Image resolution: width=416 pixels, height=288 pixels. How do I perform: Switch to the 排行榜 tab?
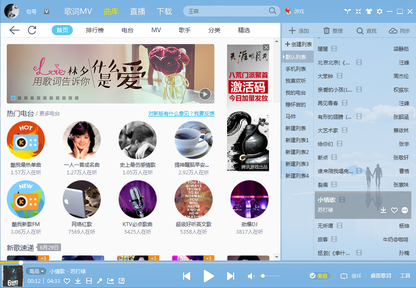coord(94,31)
